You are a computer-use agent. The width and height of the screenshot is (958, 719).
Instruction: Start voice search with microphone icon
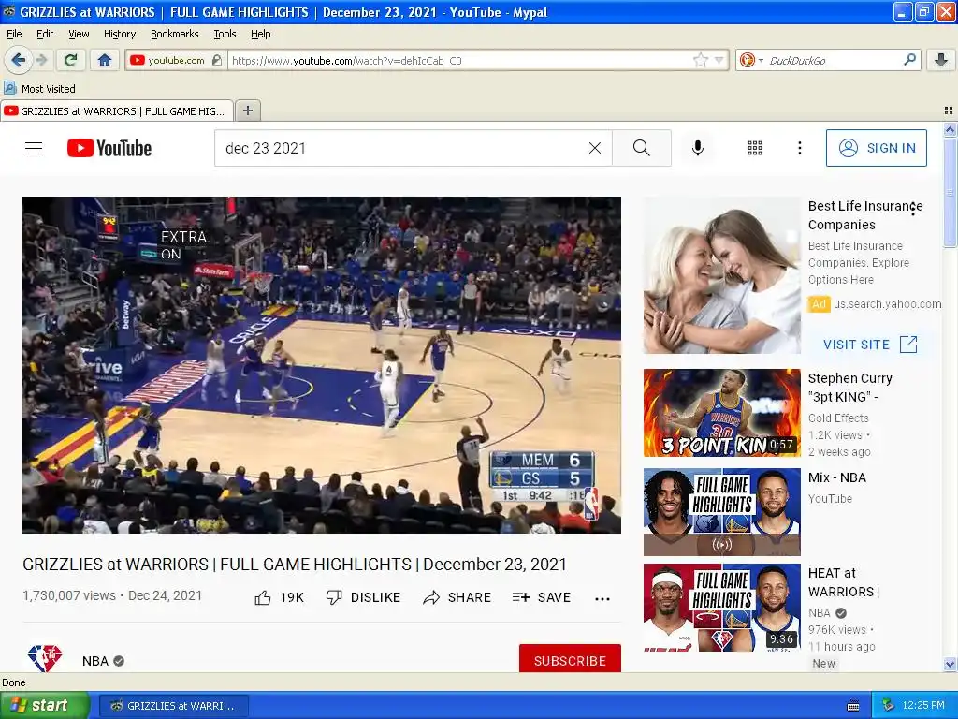click(698, 148)
